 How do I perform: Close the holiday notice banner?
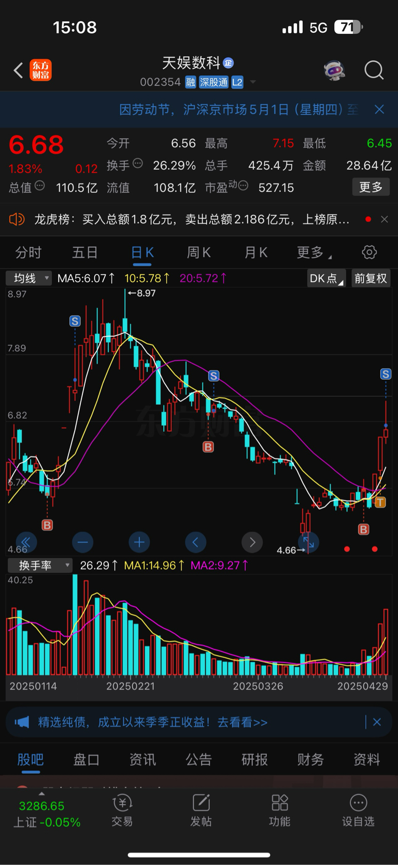(379, 110)
